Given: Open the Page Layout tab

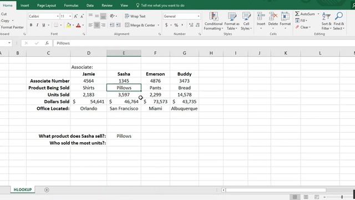Looking at the screenshot, I should pos(47,5).
